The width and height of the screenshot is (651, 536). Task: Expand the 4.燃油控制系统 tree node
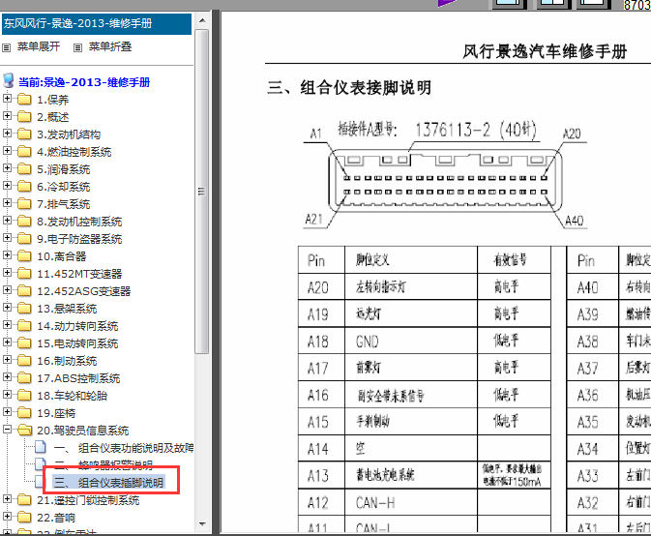[x=7, y=151]
